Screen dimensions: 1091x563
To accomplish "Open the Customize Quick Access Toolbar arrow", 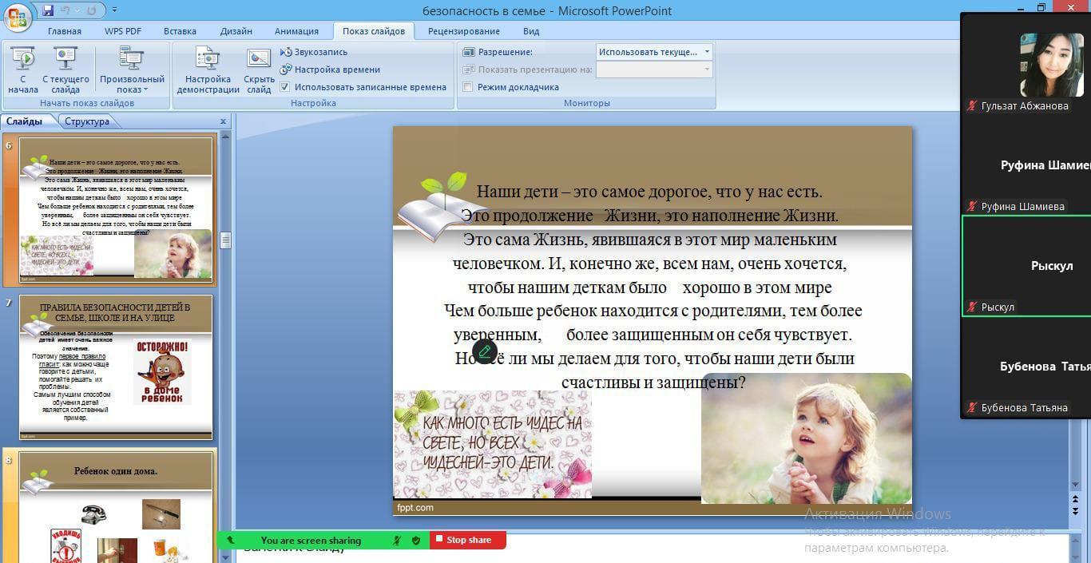I will [114, 10].
